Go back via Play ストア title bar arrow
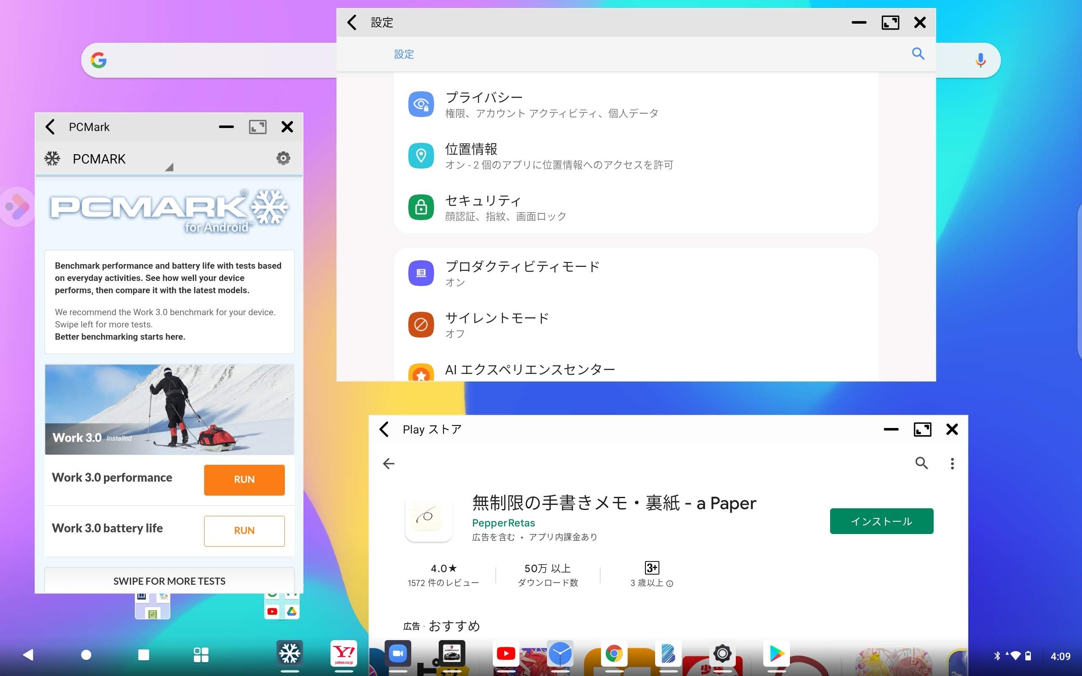1082x676 pixels. (x=384, y=429)
